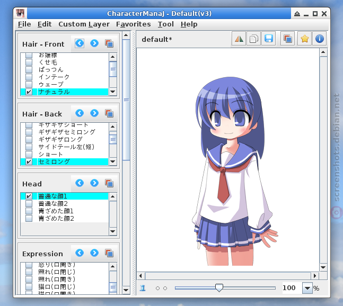Toggle checkbox for ギザギザロング hair back
This screenshot has width=343, height=306.
point(29,139)
